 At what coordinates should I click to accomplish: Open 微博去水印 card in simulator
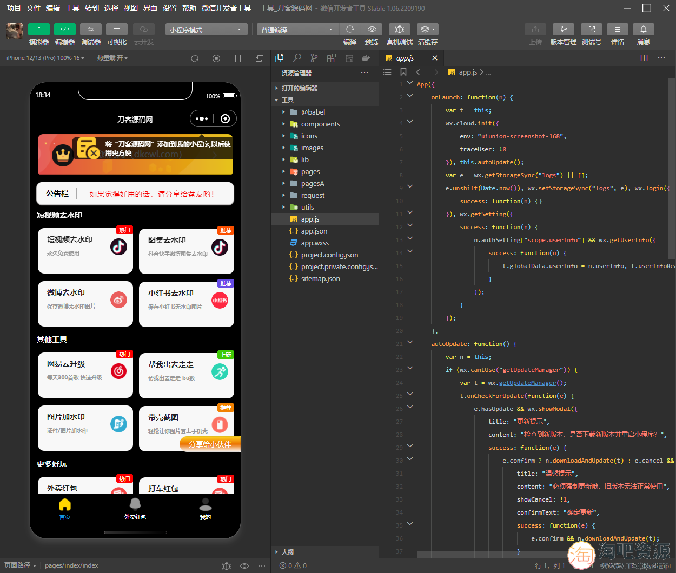pos(85,304)
